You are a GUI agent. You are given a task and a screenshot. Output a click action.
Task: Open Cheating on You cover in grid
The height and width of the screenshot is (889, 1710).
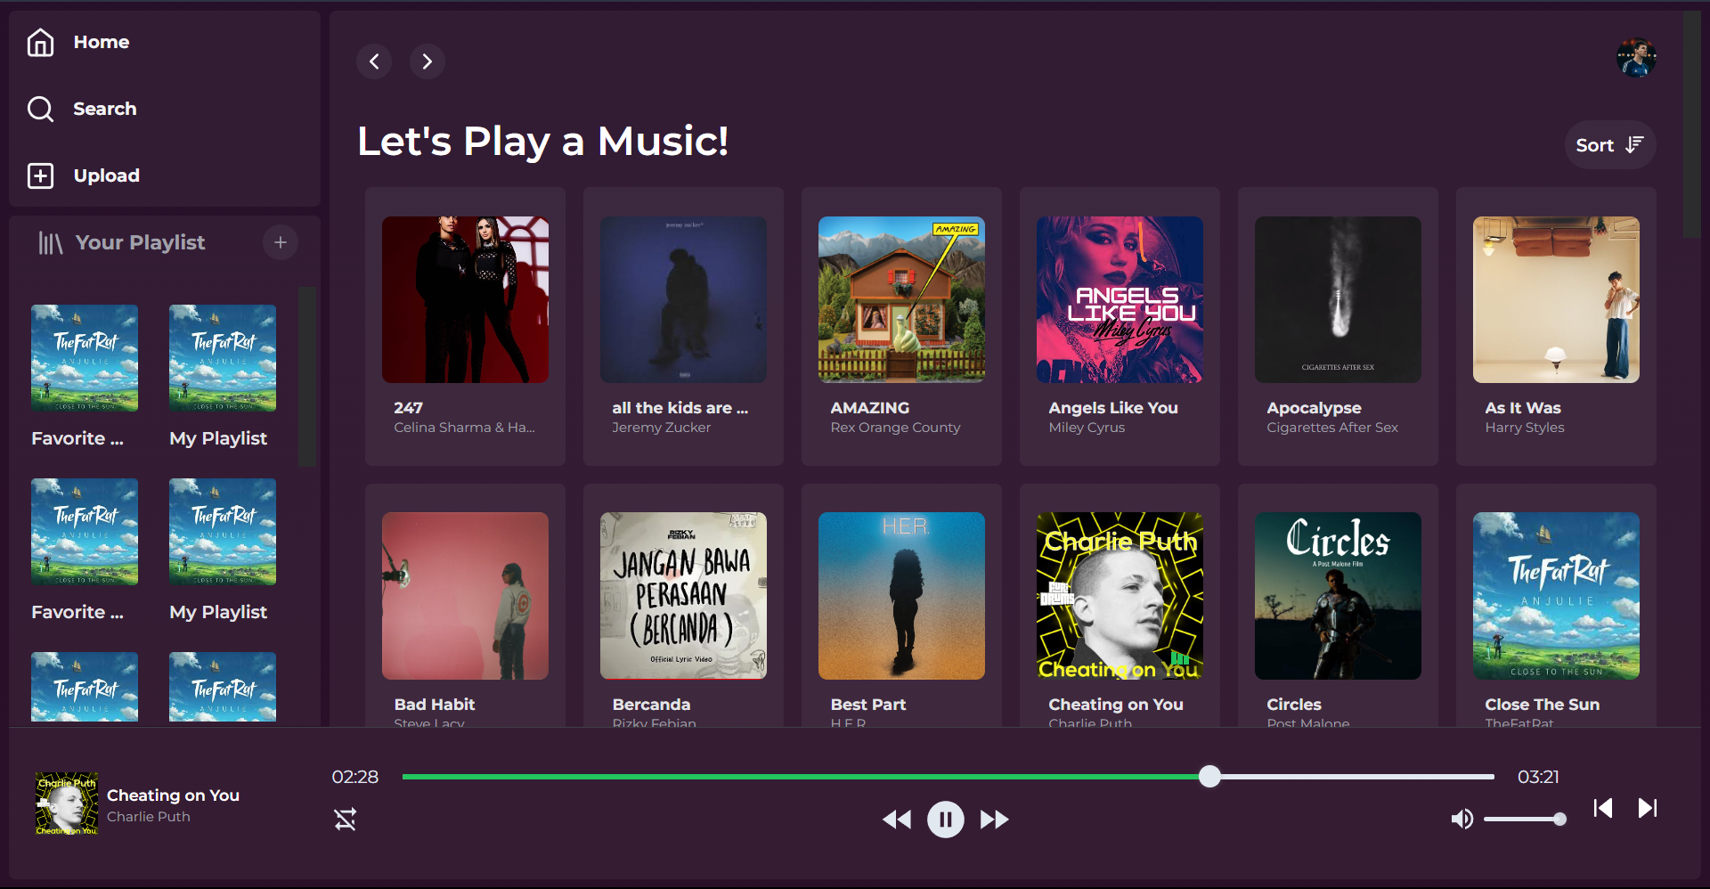1120,596
